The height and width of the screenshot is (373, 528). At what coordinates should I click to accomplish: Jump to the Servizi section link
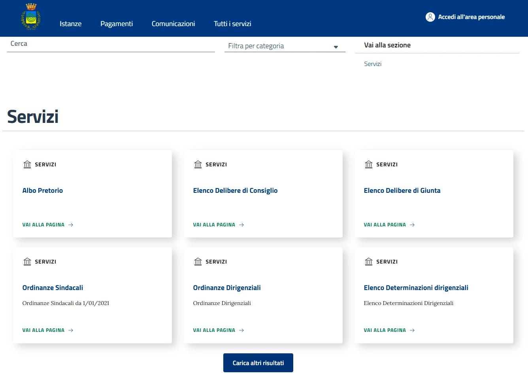(x=373, y=64)
